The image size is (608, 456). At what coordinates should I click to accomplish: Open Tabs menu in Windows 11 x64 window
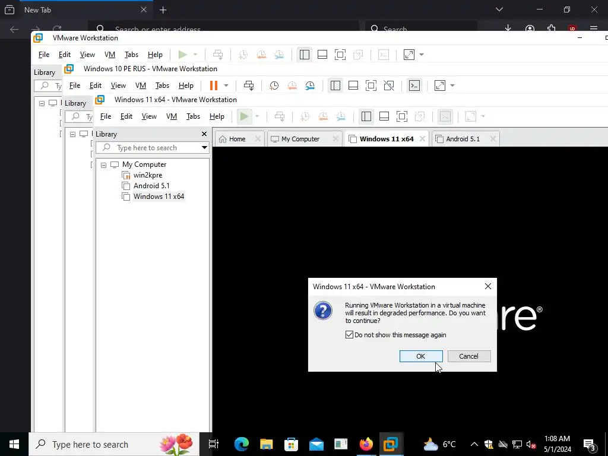click(193, 116)
